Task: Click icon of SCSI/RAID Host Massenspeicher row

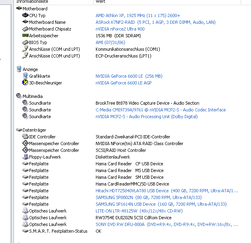Action: [x=25, y=150]
